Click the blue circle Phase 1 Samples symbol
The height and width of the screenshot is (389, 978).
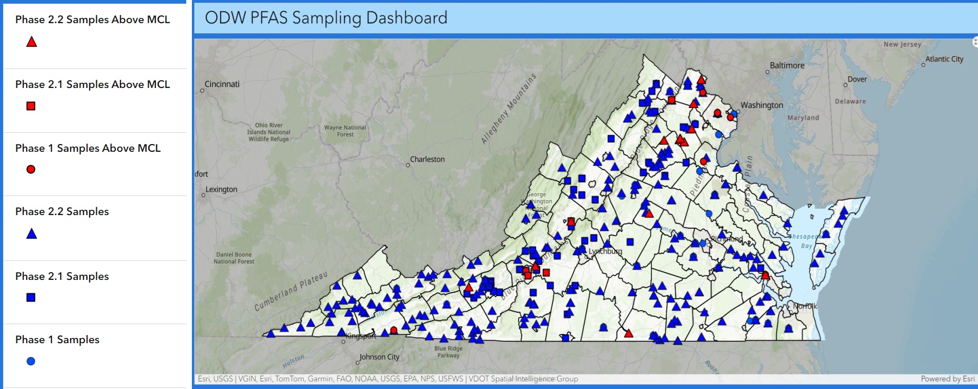tap(31, 361)
